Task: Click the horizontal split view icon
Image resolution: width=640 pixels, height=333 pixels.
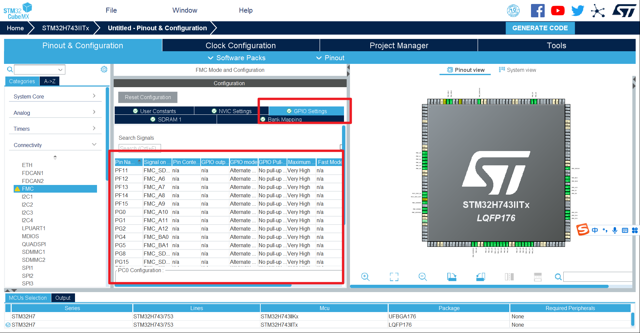Action: pyautogui.click(x=538, y=277)
